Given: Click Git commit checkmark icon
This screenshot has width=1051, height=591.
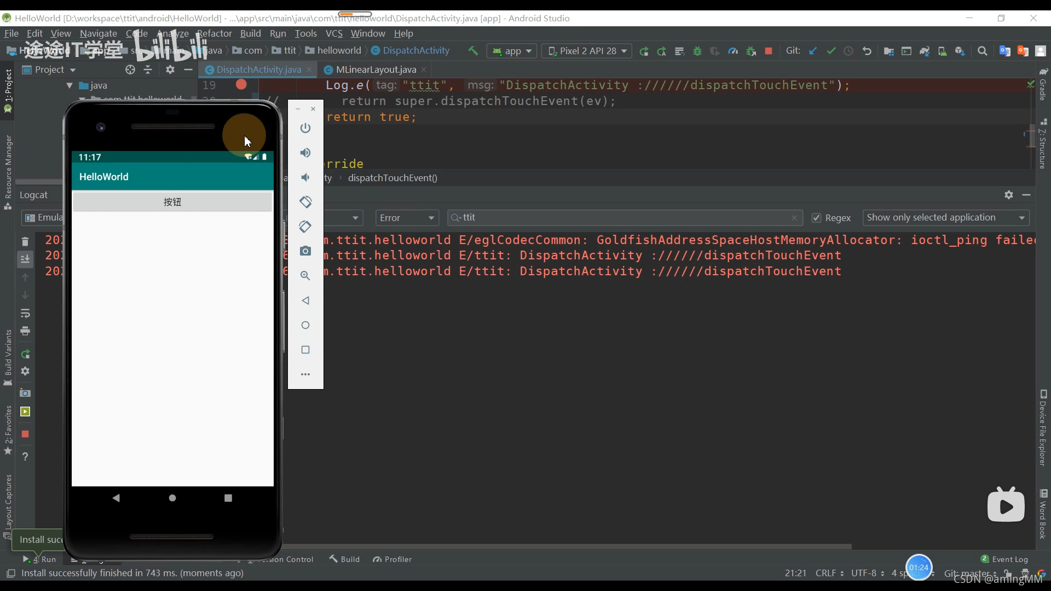Looking at the screenshot, I should click(x=831, y=51).
